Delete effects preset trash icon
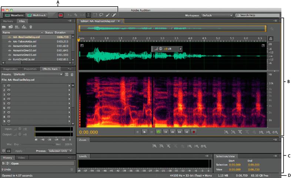The height and width of the screenshot is (178, 291). coord(72,74)
